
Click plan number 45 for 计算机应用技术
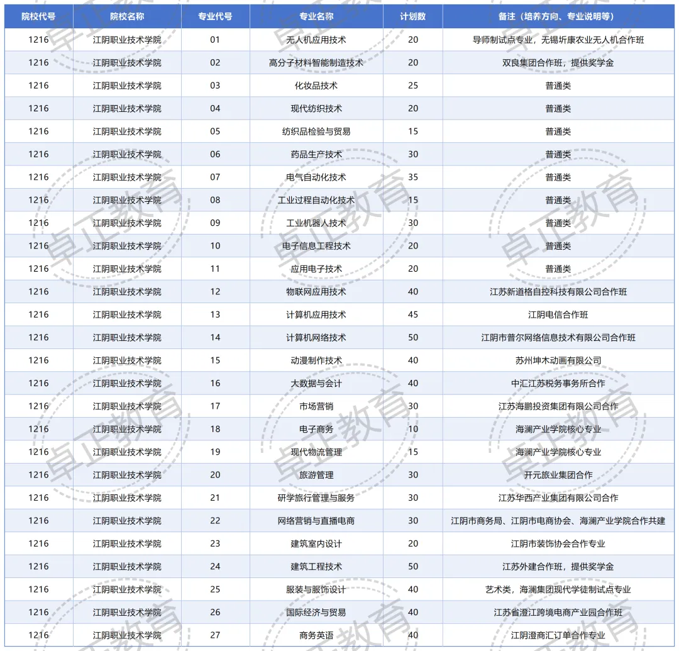[413, 315]
